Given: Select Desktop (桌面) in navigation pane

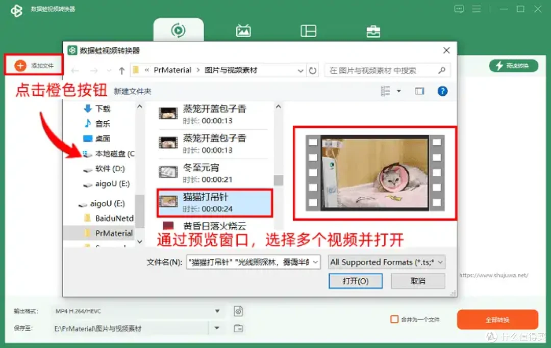Looking at the screenshot, I should coord(97,139).
